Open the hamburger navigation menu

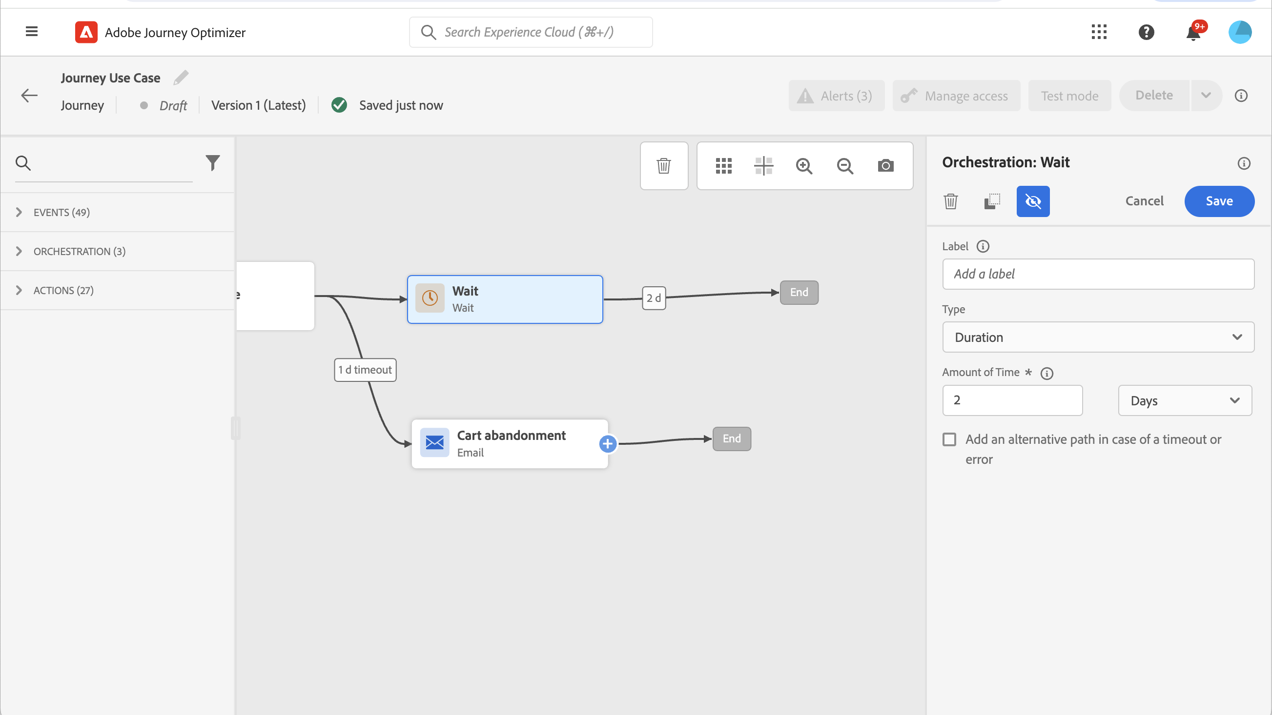coord(32,32)
